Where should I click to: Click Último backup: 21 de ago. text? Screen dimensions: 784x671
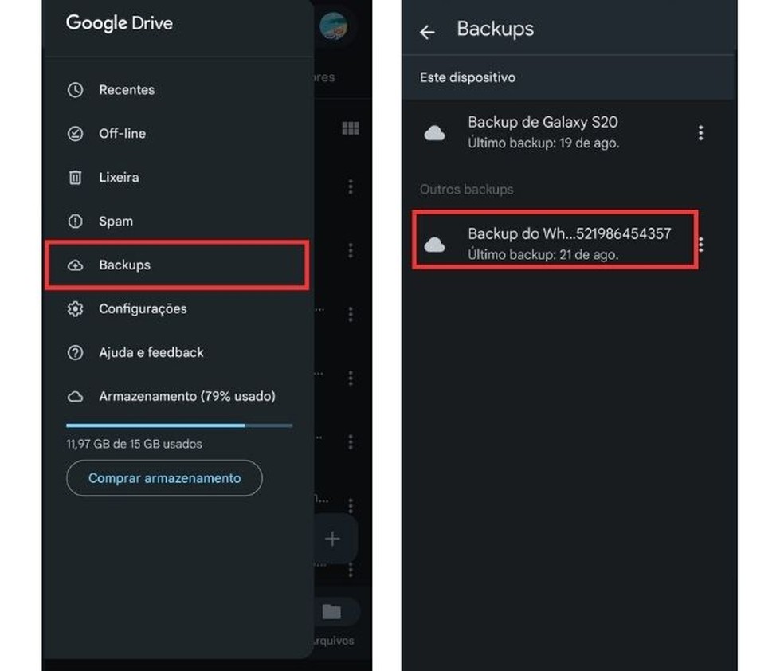click(543, 254)
